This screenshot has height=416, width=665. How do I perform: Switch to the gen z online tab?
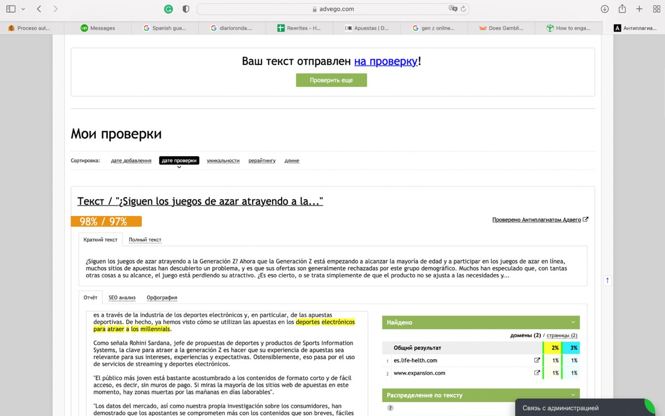click(x=434, y=28)
